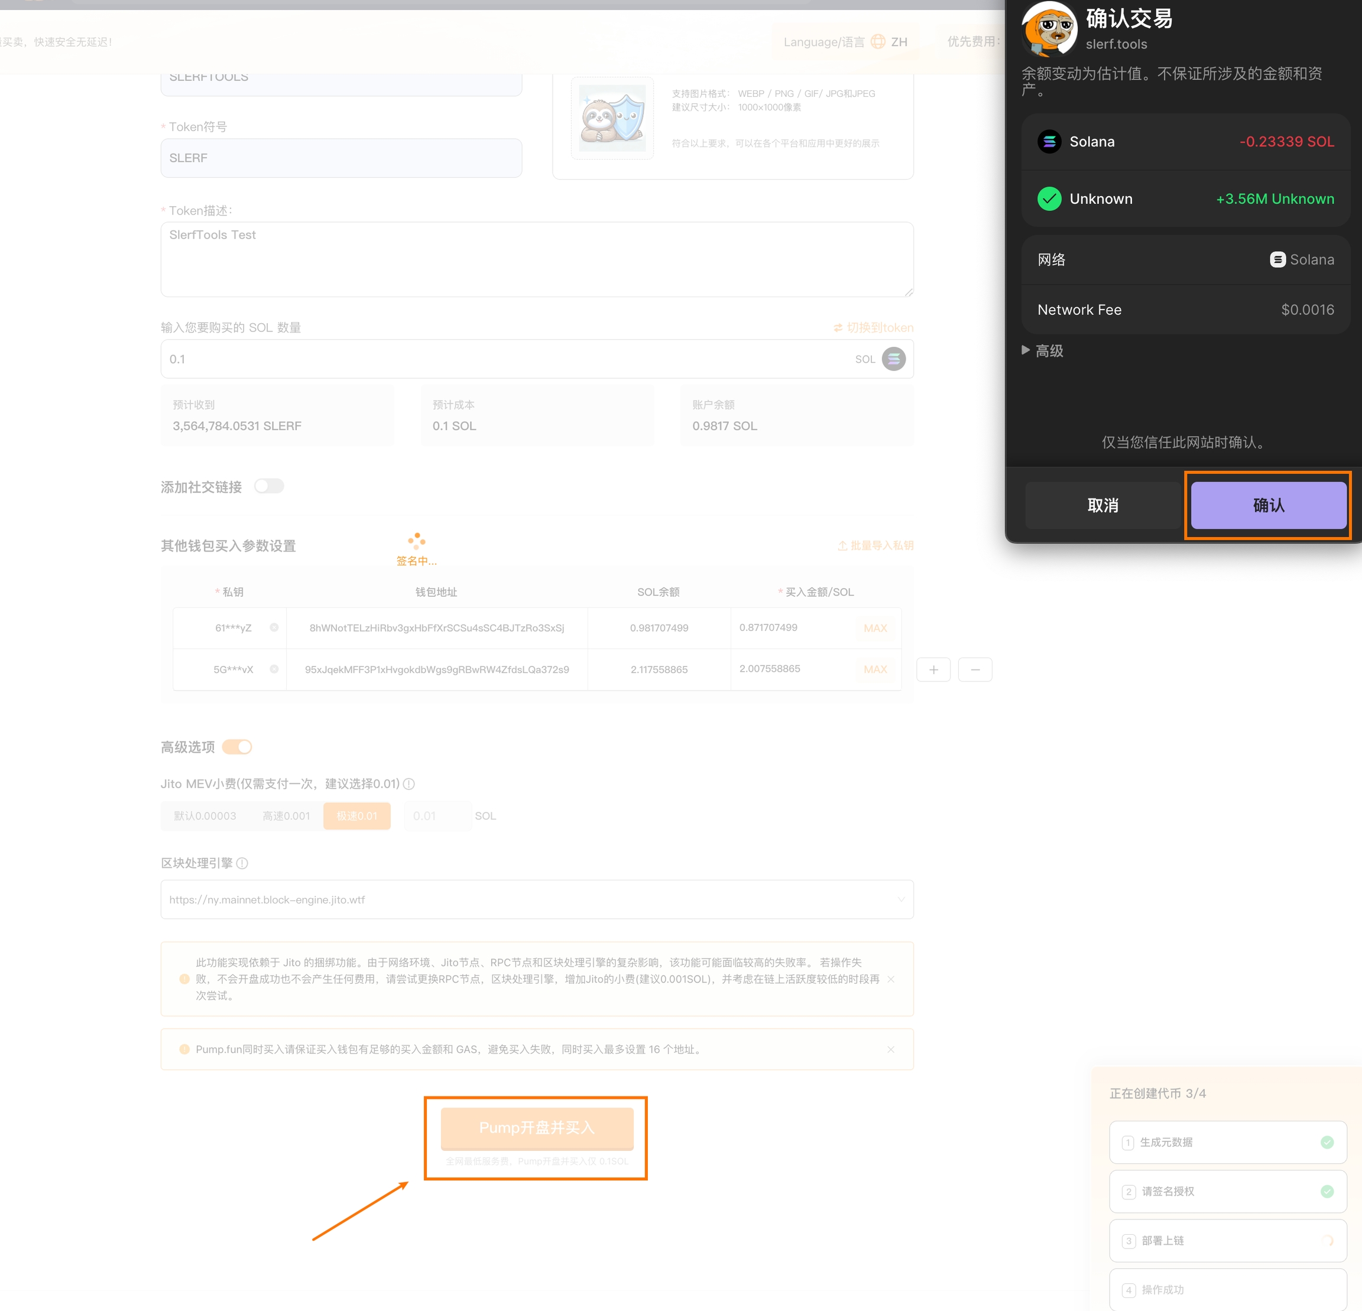Select the 0.001 Jito tip option
Viewport: 1362px width, 1311px height.
point(286,816)
